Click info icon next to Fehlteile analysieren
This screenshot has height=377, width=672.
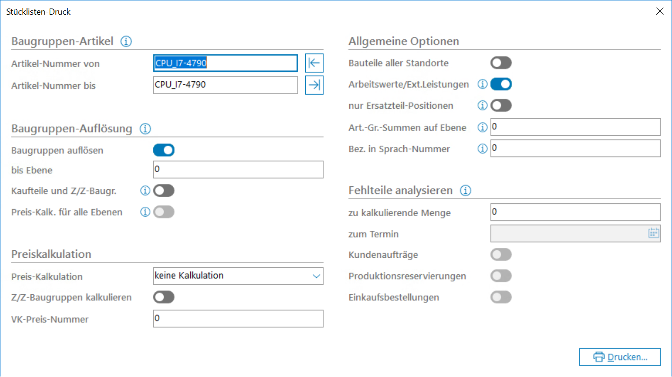pyautogui.click(x=466, y=191)
